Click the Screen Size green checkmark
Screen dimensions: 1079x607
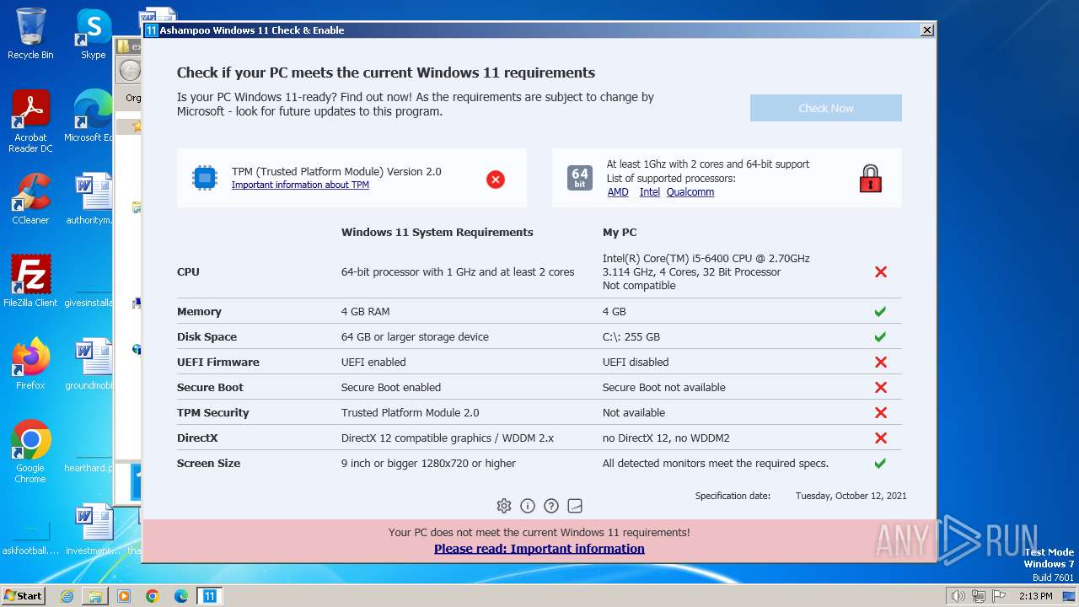(880, 463)
